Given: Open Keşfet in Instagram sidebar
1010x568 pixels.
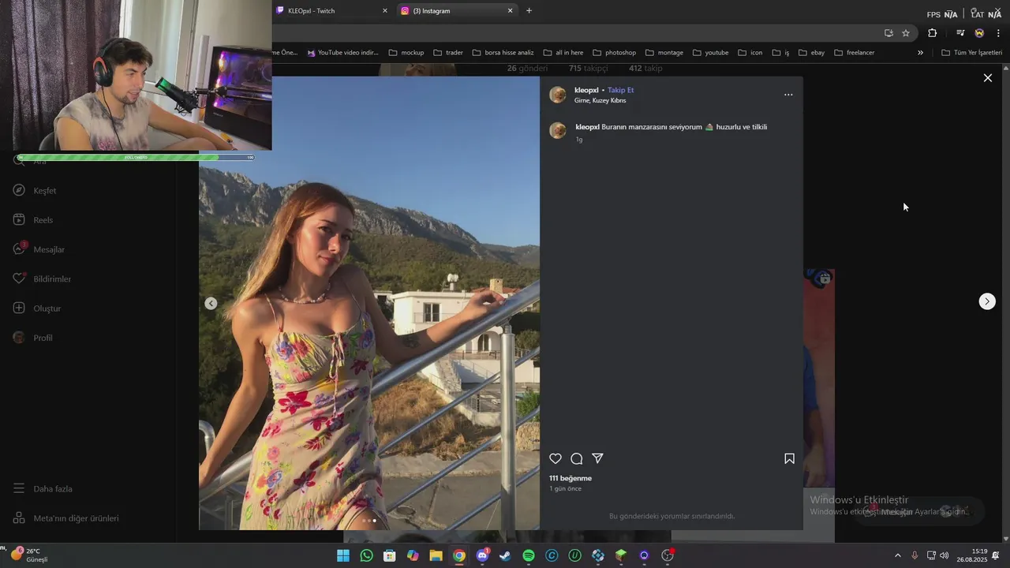Looking at the screenshot, I should 36,191.
